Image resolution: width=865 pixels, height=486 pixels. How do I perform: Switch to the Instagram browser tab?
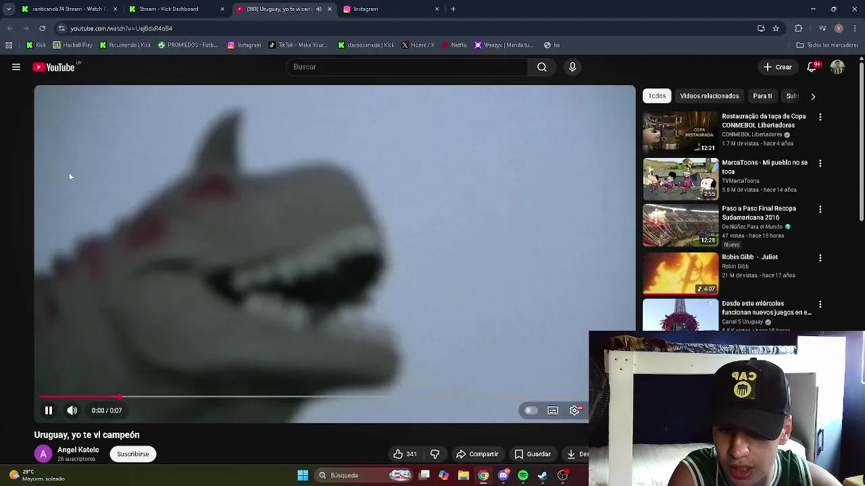click(392, 9)
